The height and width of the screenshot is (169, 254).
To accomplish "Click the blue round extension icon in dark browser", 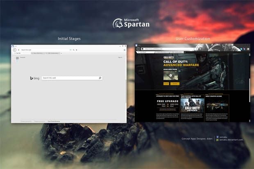I will pyautogui.click(x=242, y=49).
